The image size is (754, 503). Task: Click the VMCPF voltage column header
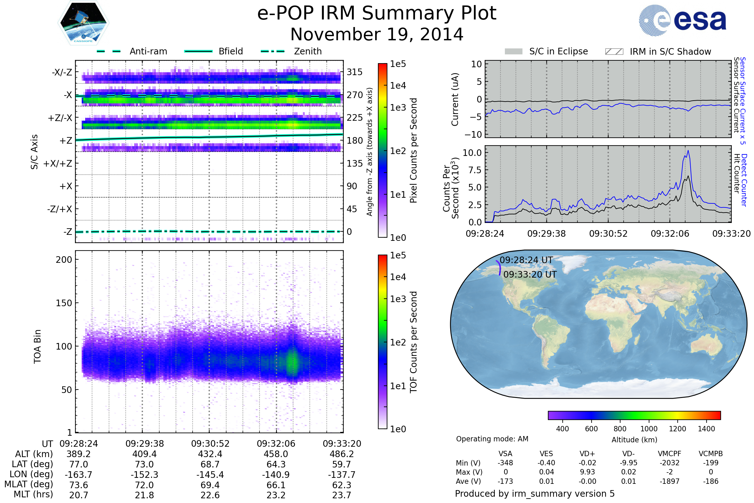[x=669, y=454]
